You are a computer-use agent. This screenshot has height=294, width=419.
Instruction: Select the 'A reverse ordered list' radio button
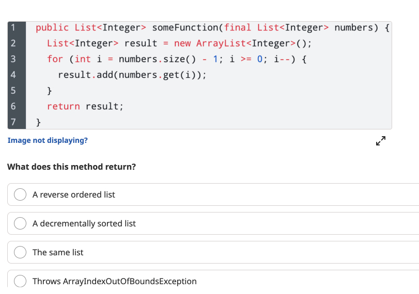pyautogui.click(x=20, y=194)
